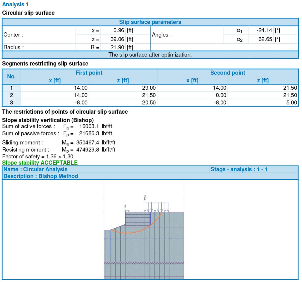Viewport: 302px width, 282px height.
Task: Click the α1 angle value -24.14
Action: coord(264,30)
